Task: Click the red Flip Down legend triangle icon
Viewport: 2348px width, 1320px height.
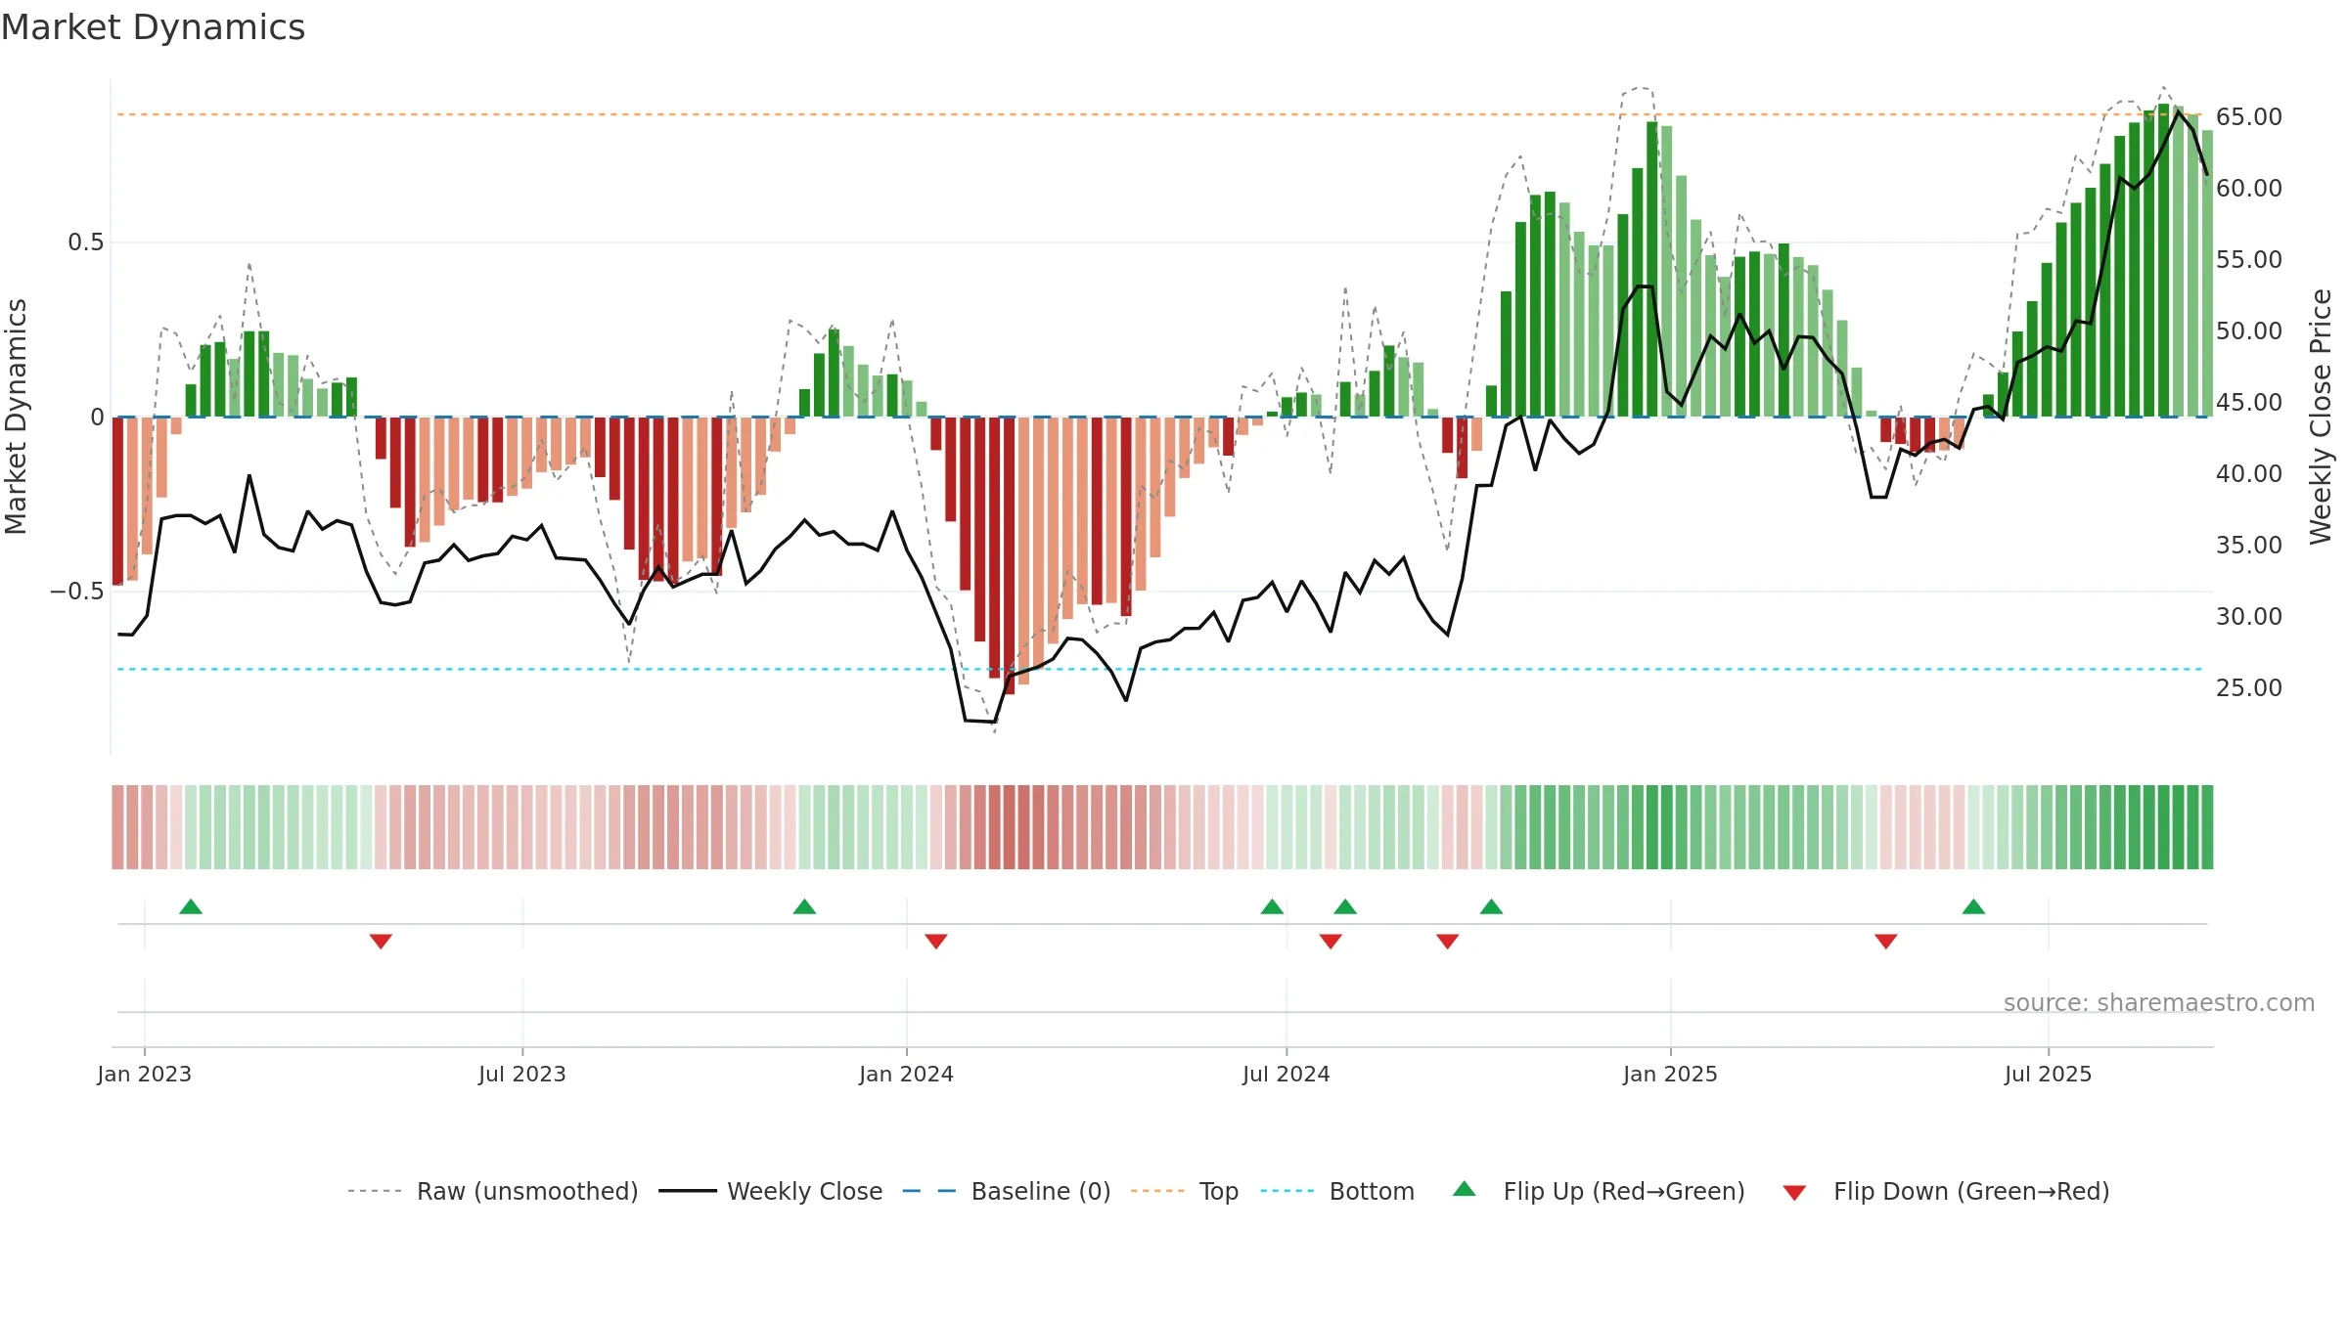Action: point(1794,1193)
